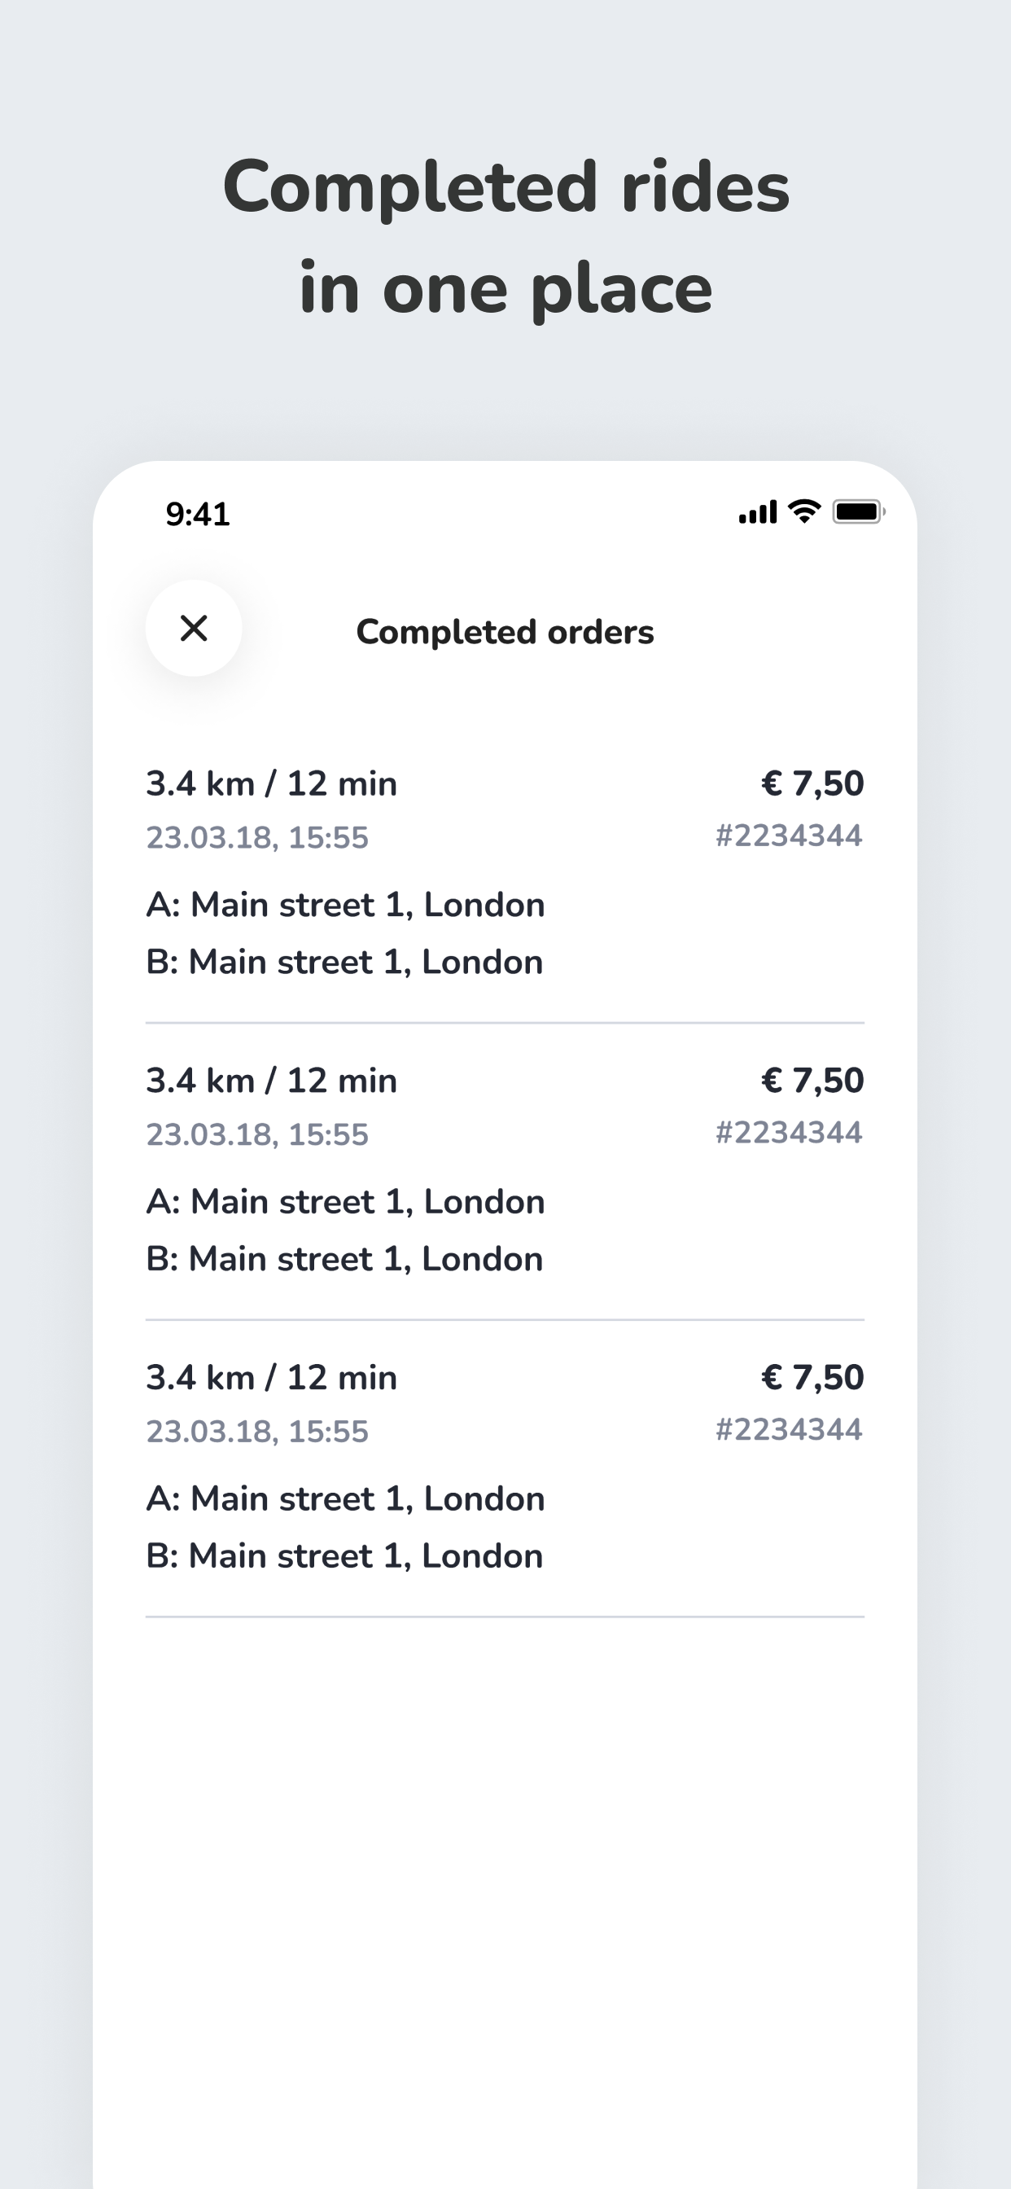The height and width of the screenshot is (2189, 1011).
Task: Tap the battery indicator icon
Action: [x=859, y=511]
